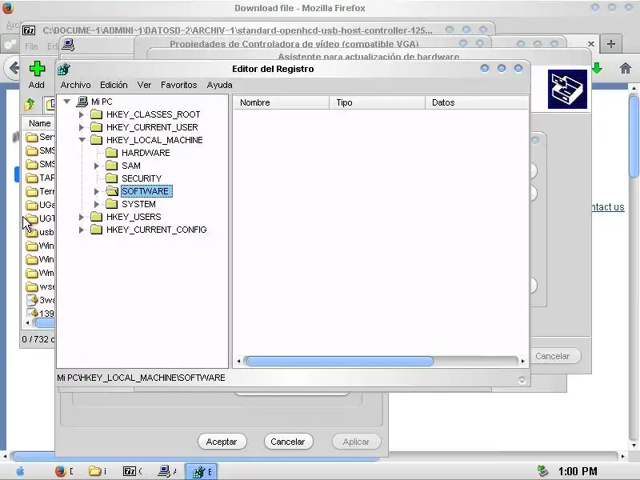This screenshot has width=640, height=480.
Task: Click the hardware wizard device image
Action: tap(567, 89)
